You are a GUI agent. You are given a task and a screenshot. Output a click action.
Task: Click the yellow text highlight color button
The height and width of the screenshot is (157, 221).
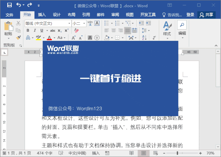pyautogui.click(x=38, y=37)
